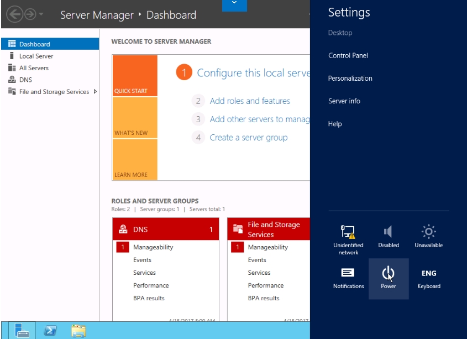The height and width of the screenshot is (339, 467).
Task: Click the Dashboard grid icon
Action: (12, 44)
